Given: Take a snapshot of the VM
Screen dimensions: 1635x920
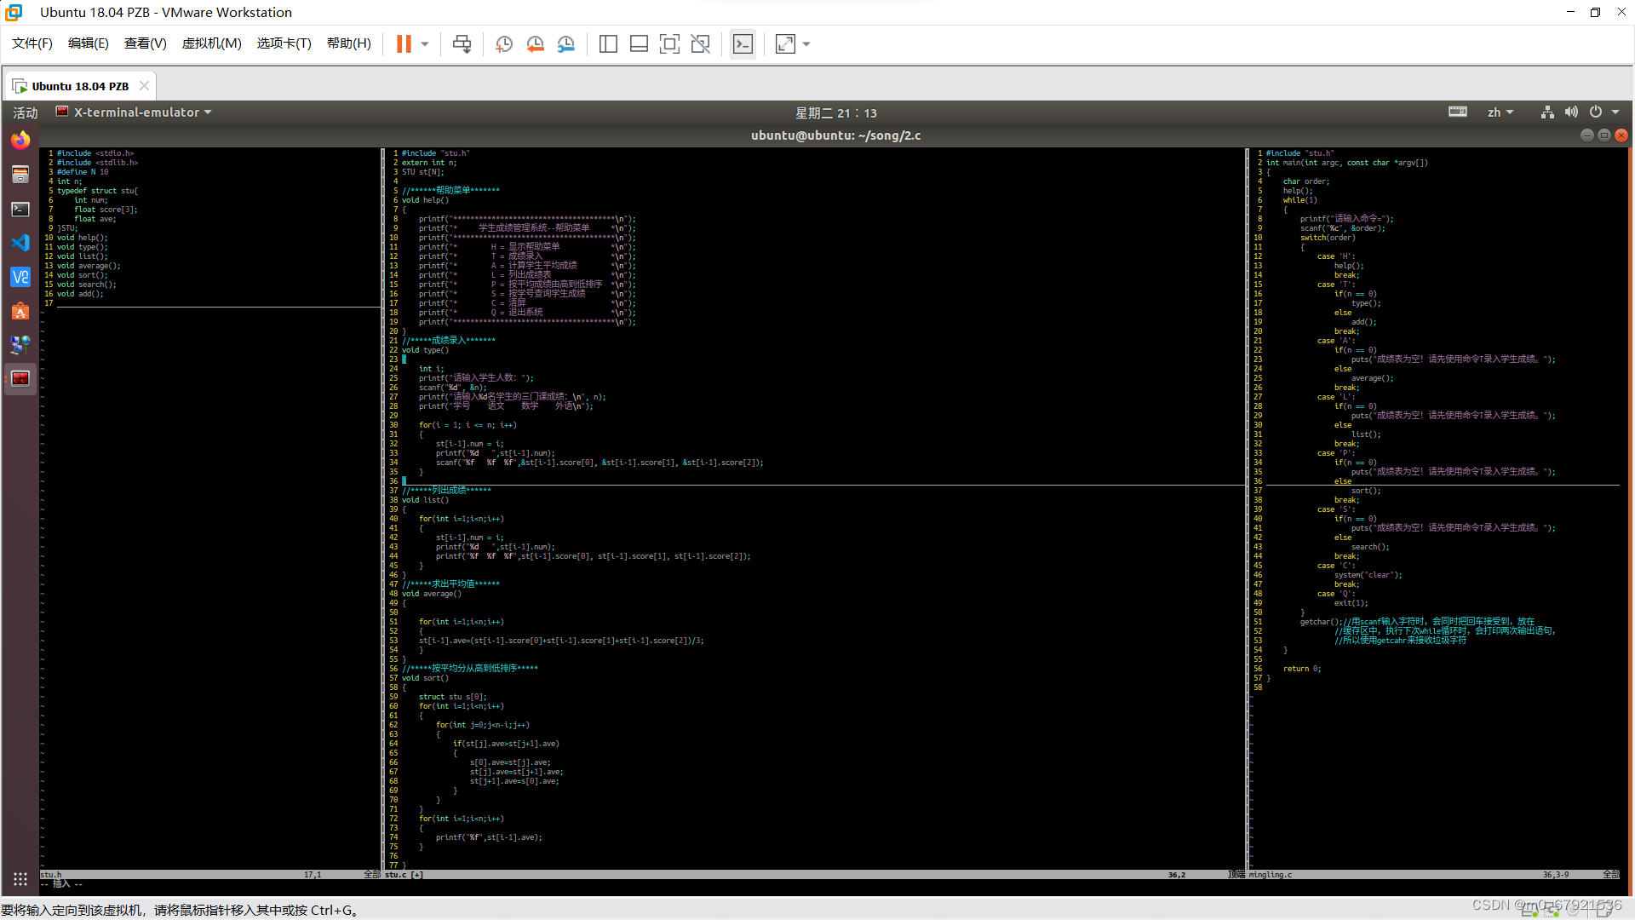Looking at the screenshot, I should [504, 44].
